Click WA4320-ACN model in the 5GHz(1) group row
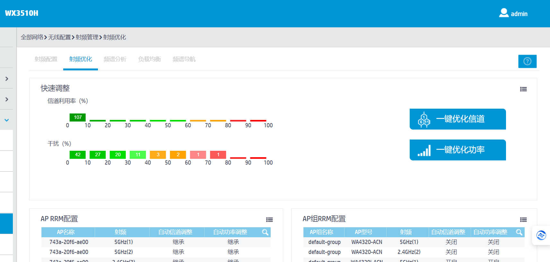Viewport: 550px width, 262px height. click(367, 242)
